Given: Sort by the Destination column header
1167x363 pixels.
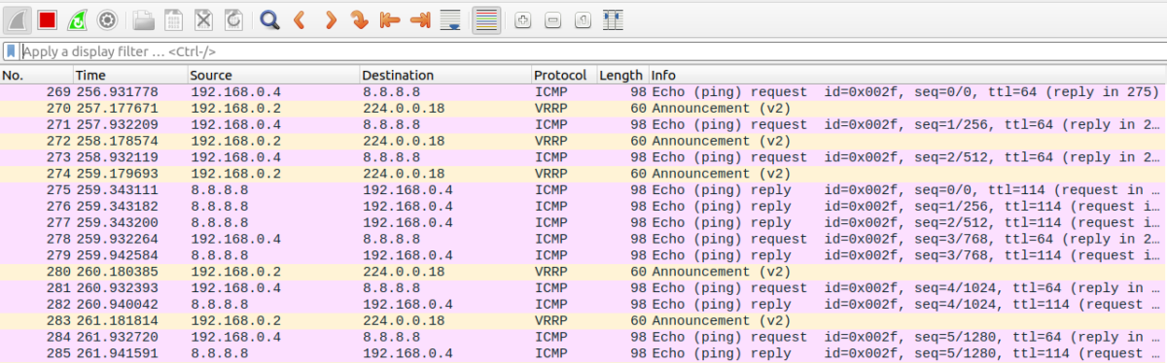Looking at the screenshot, I should click(x=445, y=75).
